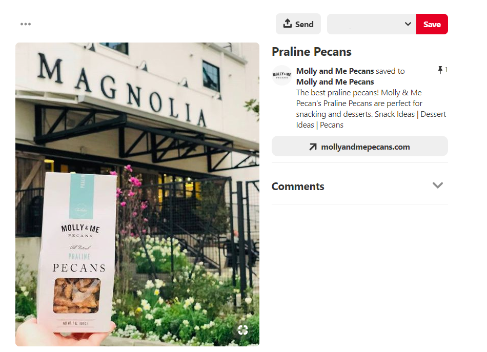Image resolution: width=487 pixels, height=352 pixels.
Task: Visit mollyandmepecans.com website link
Action: coord(360,146)
